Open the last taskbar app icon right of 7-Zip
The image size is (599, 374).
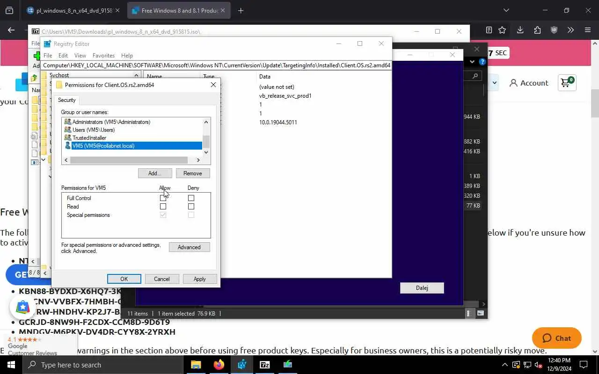pos(288,365)
